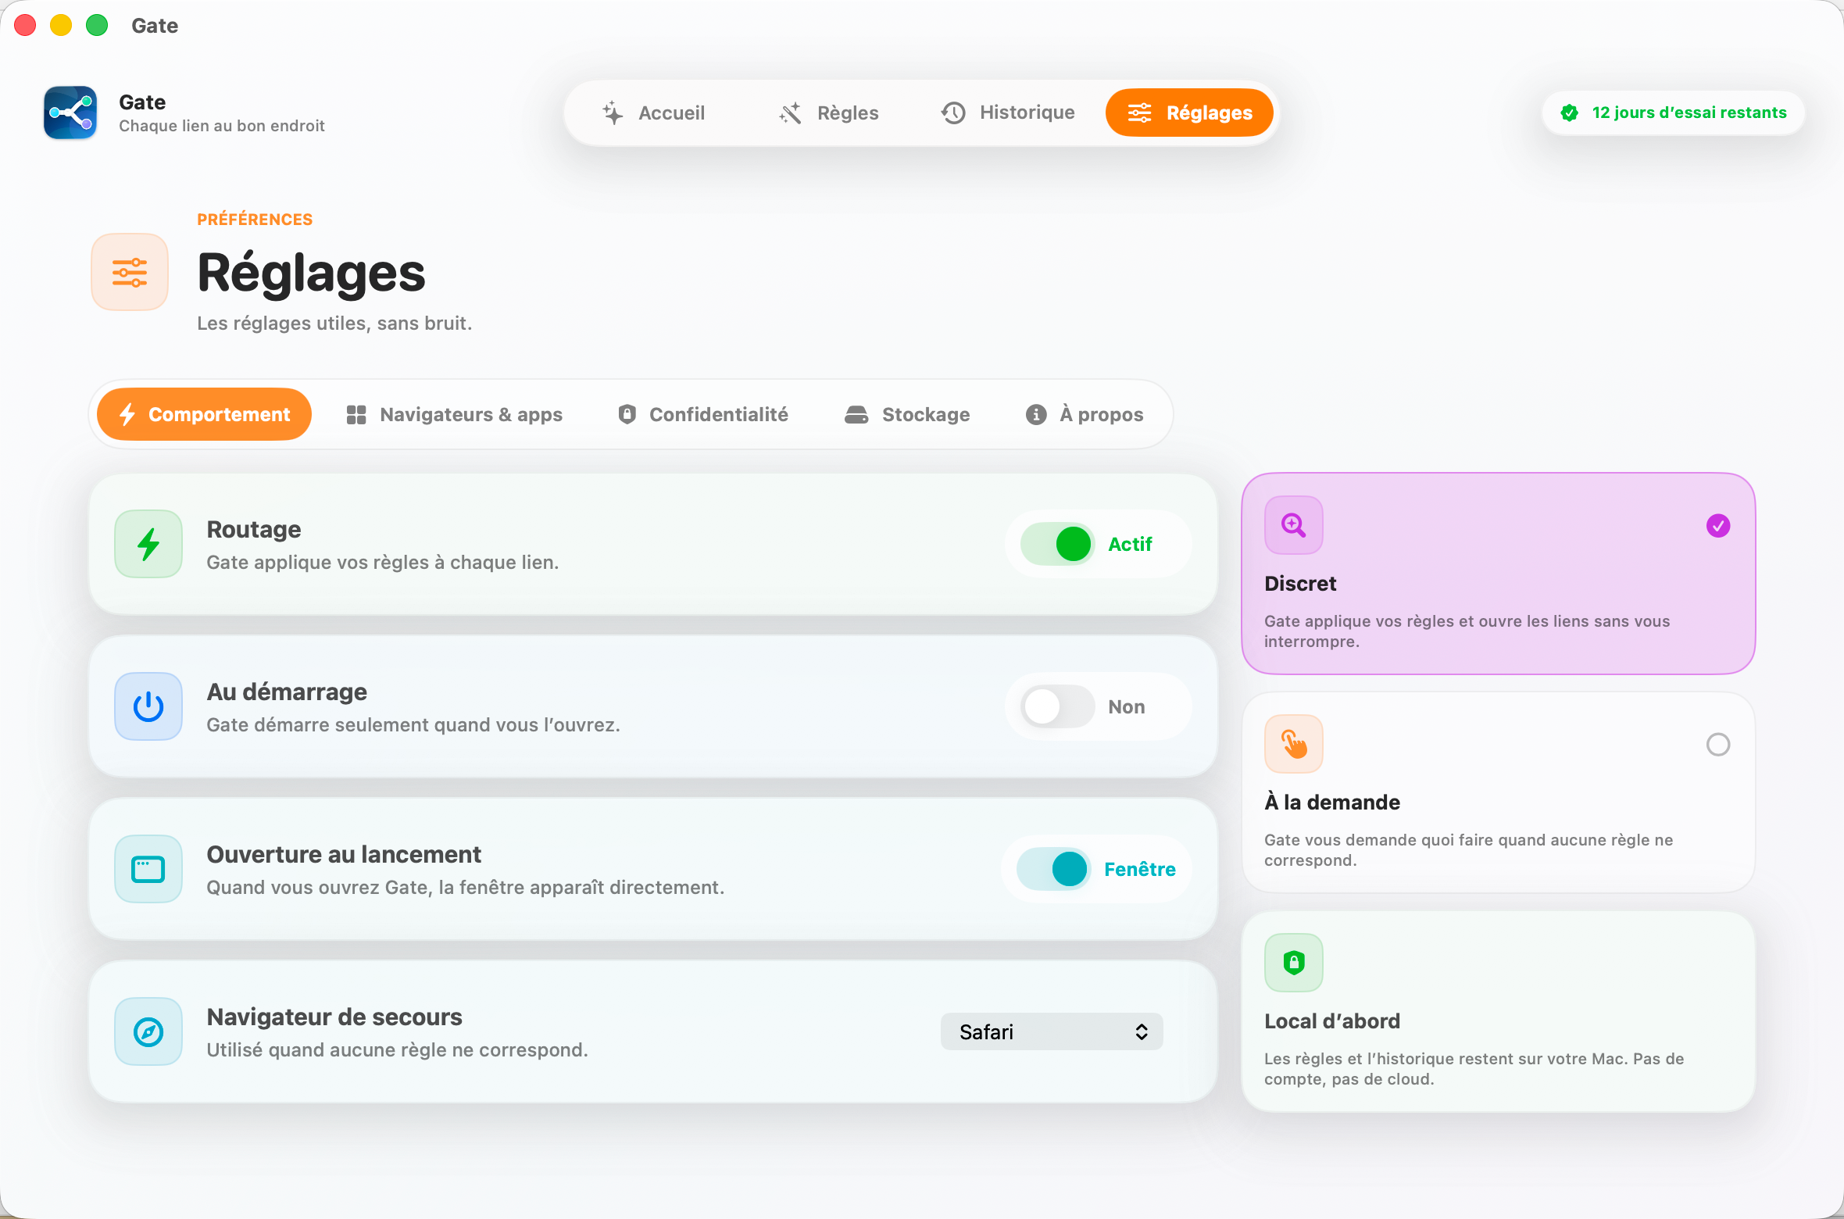Click 'Les réglages utiles, sans bruit.' subtitle

334,323
